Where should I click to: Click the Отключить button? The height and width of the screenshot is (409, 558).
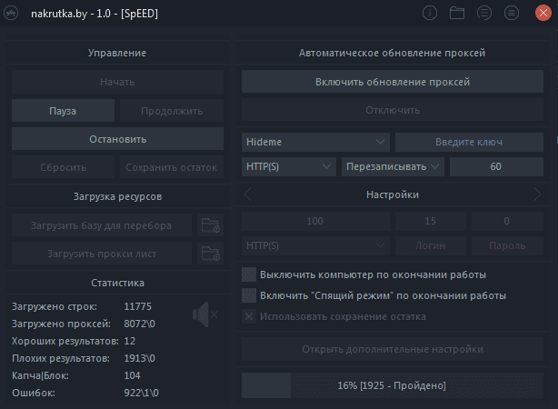click(393, 110)
